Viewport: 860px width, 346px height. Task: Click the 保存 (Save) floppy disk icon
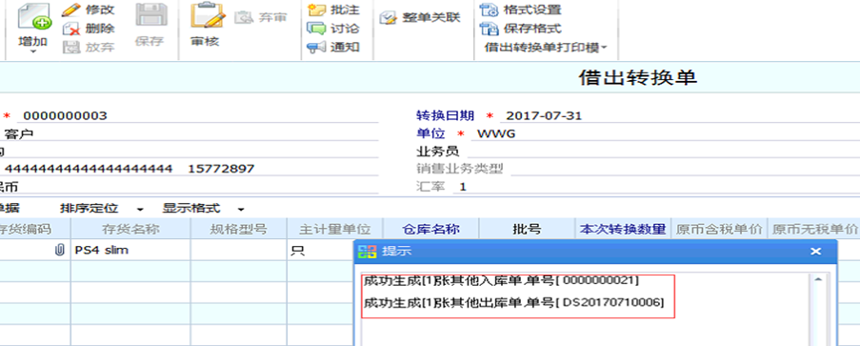coord(150,15)
